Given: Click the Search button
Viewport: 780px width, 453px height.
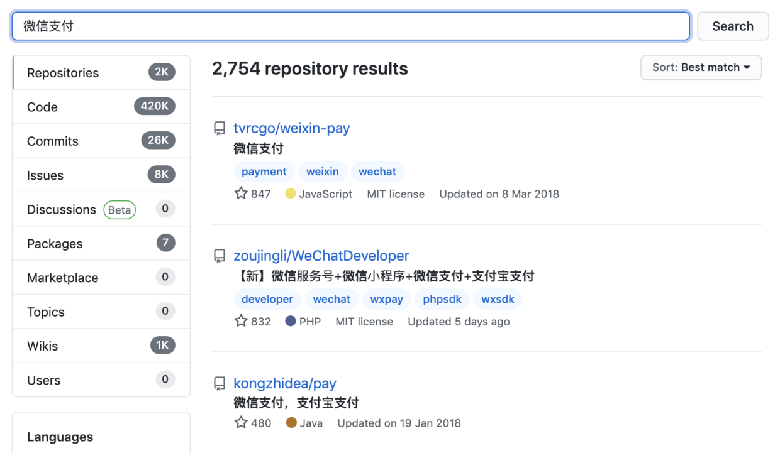Looking at the screenshot, I should 733,26.
